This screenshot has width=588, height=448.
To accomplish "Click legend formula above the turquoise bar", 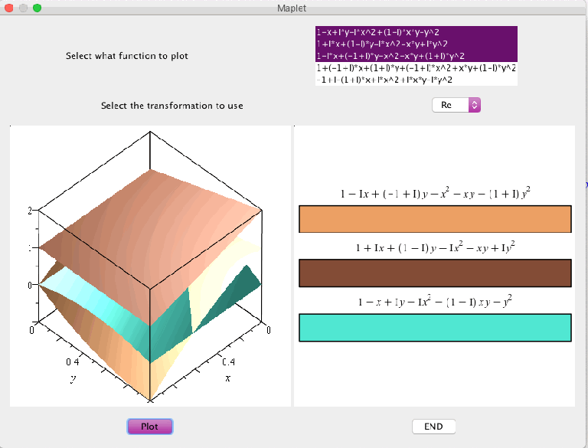I will 435,302.
